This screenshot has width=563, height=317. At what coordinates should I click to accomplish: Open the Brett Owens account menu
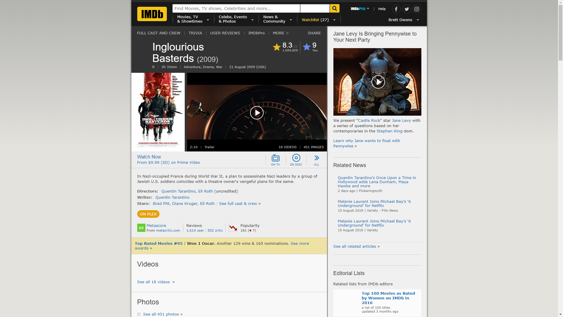[x=403, y=20]
